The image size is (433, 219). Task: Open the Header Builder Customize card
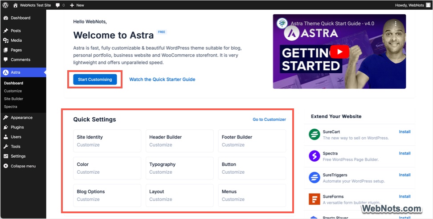click(180, 141)
